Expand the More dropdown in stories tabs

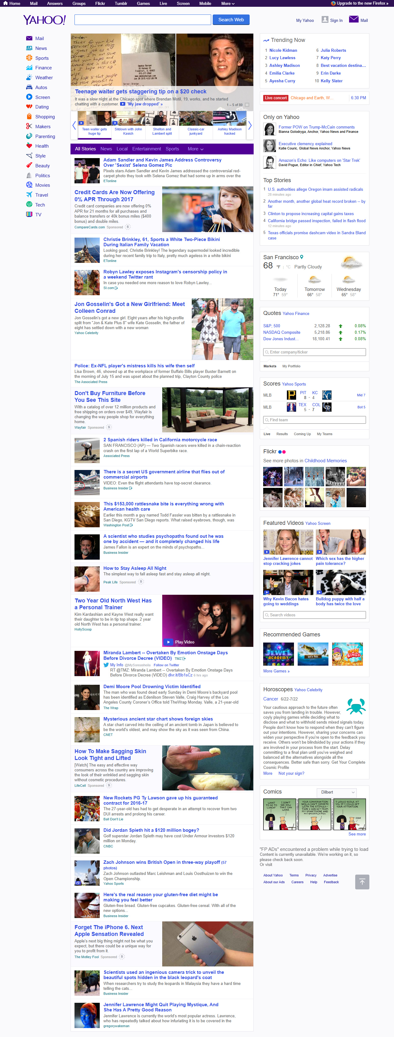click(x=195, y=149)
